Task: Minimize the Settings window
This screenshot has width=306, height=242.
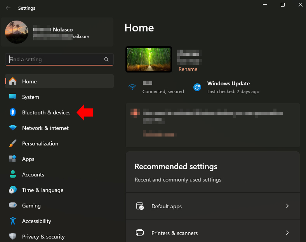Action: click(265, 5)
